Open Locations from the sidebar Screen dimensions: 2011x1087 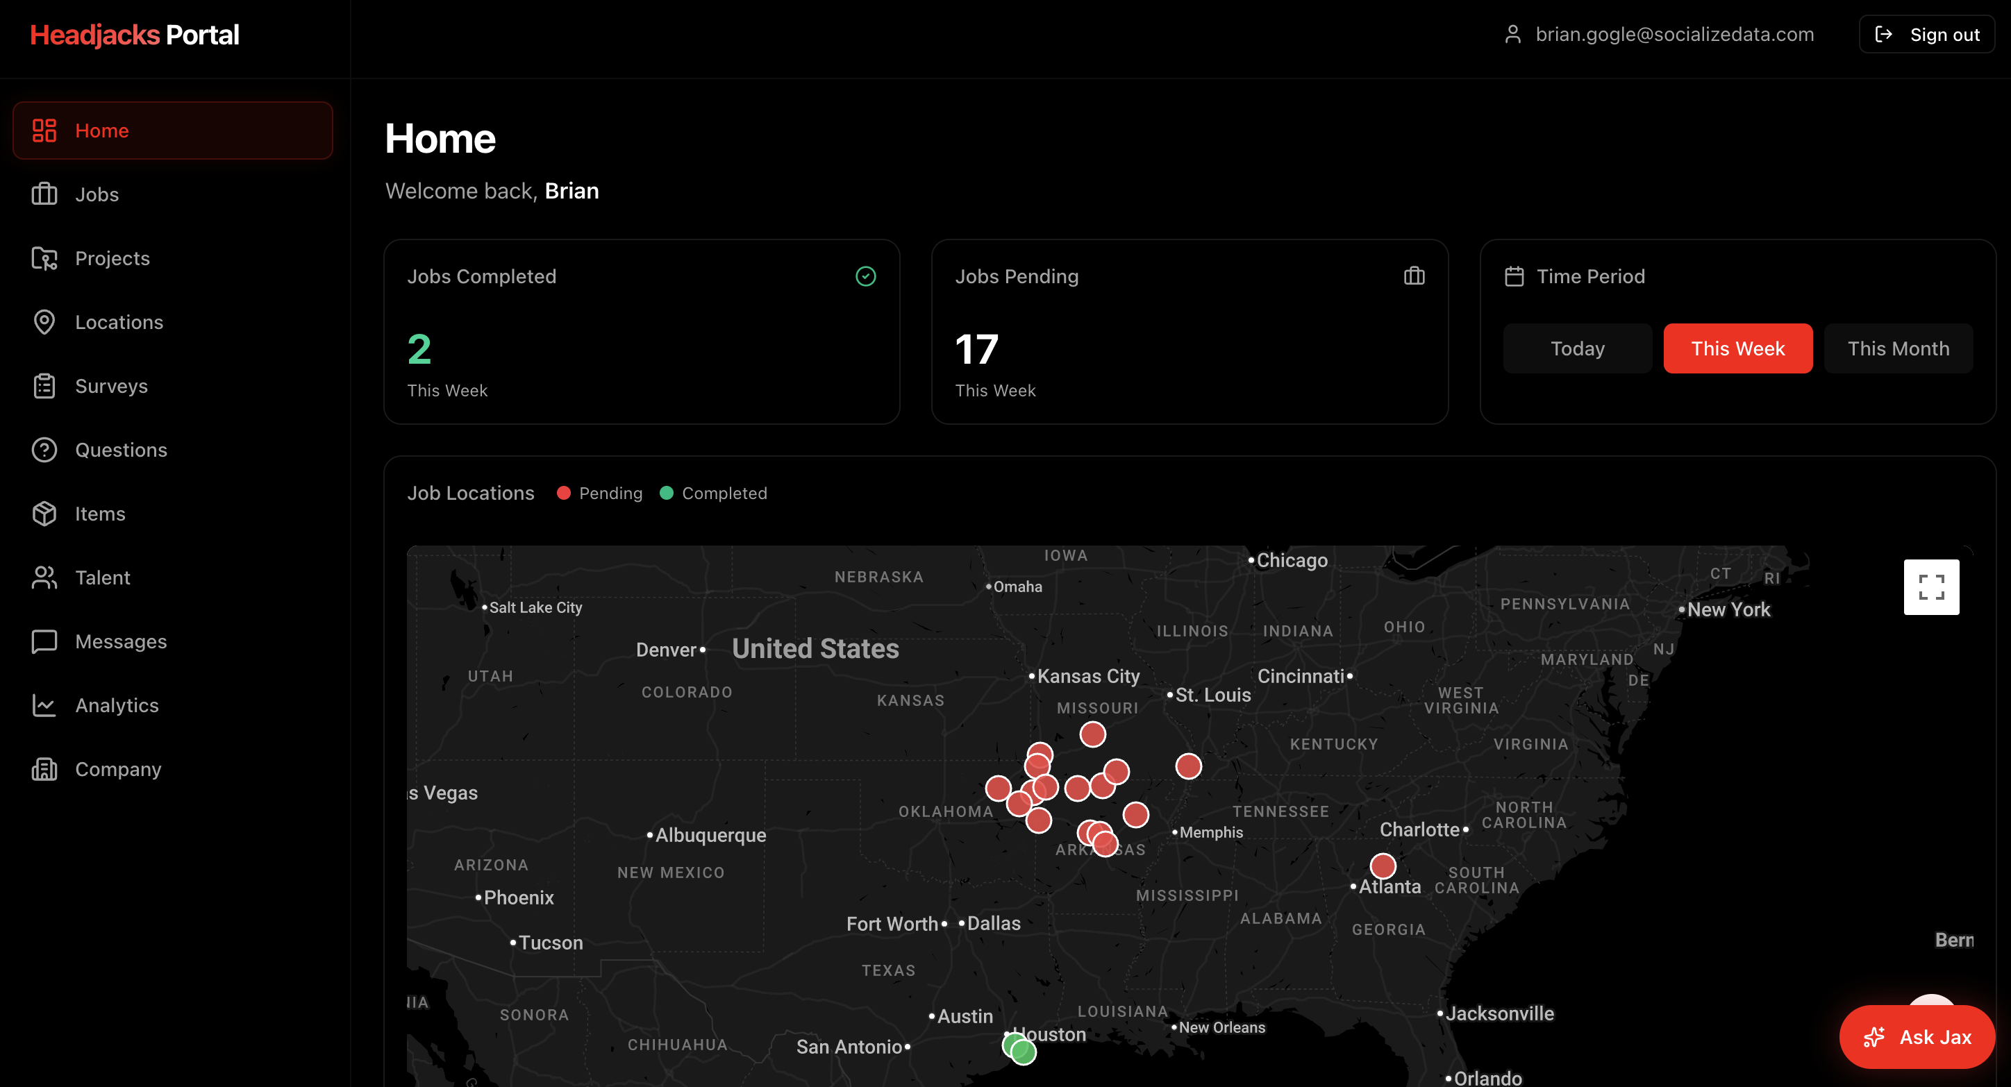(x=172, y=322)
